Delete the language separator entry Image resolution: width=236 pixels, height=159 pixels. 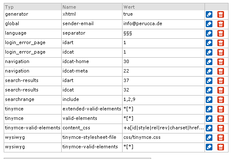(x=221, y=33)
